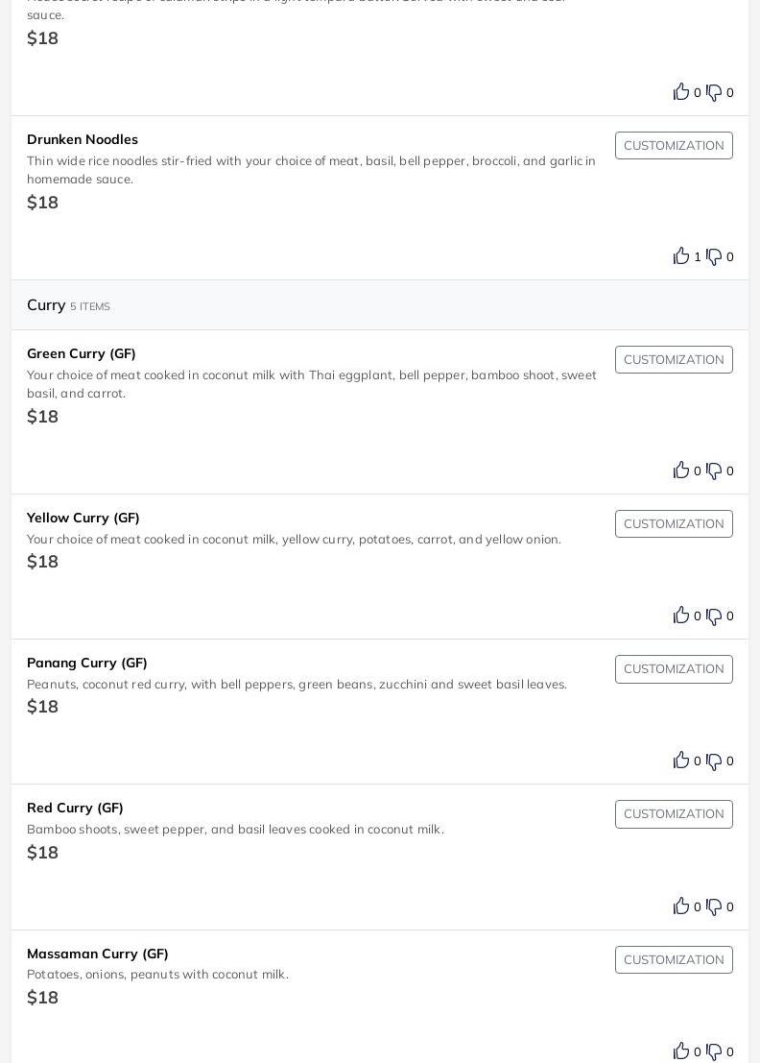Screen dimensions: 760x1063
Task: Give Green Curry a thumbs down
Action: click(714, 471)
